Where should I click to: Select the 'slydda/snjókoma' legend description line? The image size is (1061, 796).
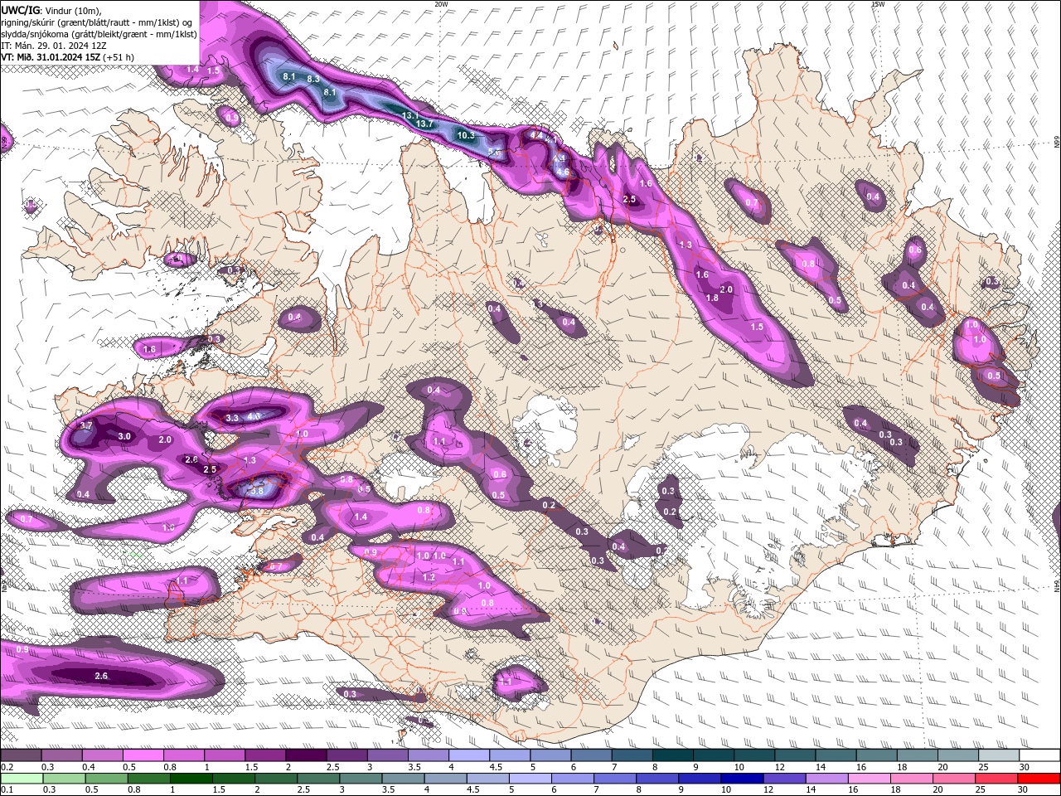pyautogui.click(x=99, y=33)
